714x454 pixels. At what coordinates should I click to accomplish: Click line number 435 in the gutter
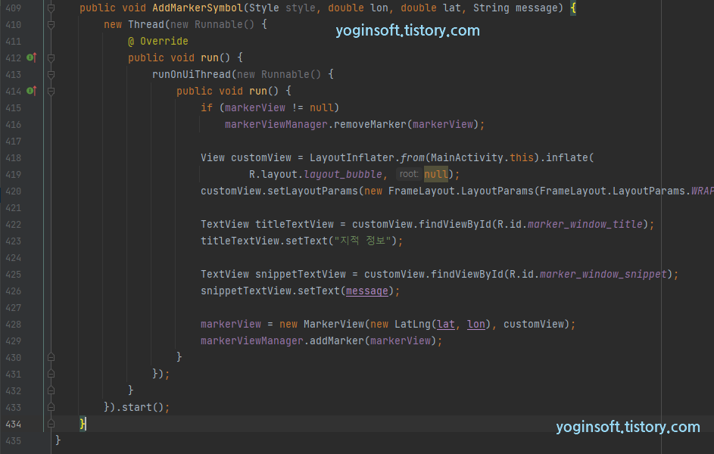coord(13,441)
